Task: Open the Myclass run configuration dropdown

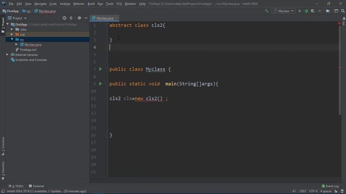Action: tap(283, 11)
